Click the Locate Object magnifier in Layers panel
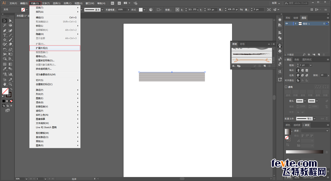 tap(304, 55)
